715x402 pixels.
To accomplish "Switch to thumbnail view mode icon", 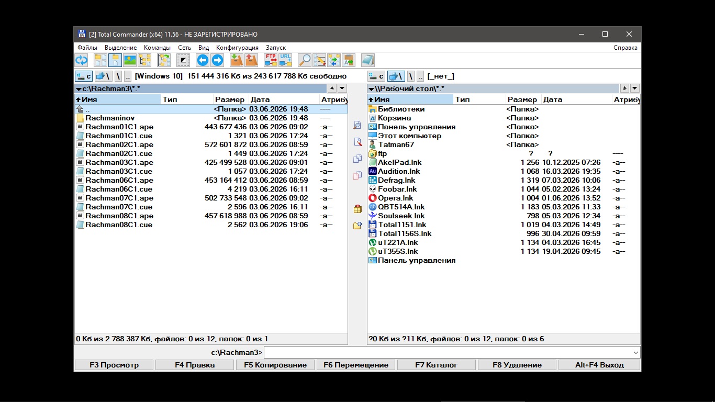I will 130,60.
